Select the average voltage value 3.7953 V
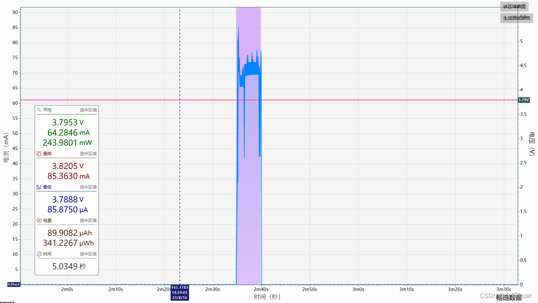Viewport: 538px width, 303px height. [x=68, y=123]
